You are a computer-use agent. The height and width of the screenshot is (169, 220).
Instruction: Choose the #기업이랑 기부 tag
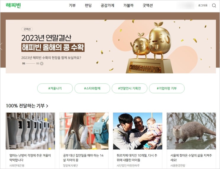[167, 88]
